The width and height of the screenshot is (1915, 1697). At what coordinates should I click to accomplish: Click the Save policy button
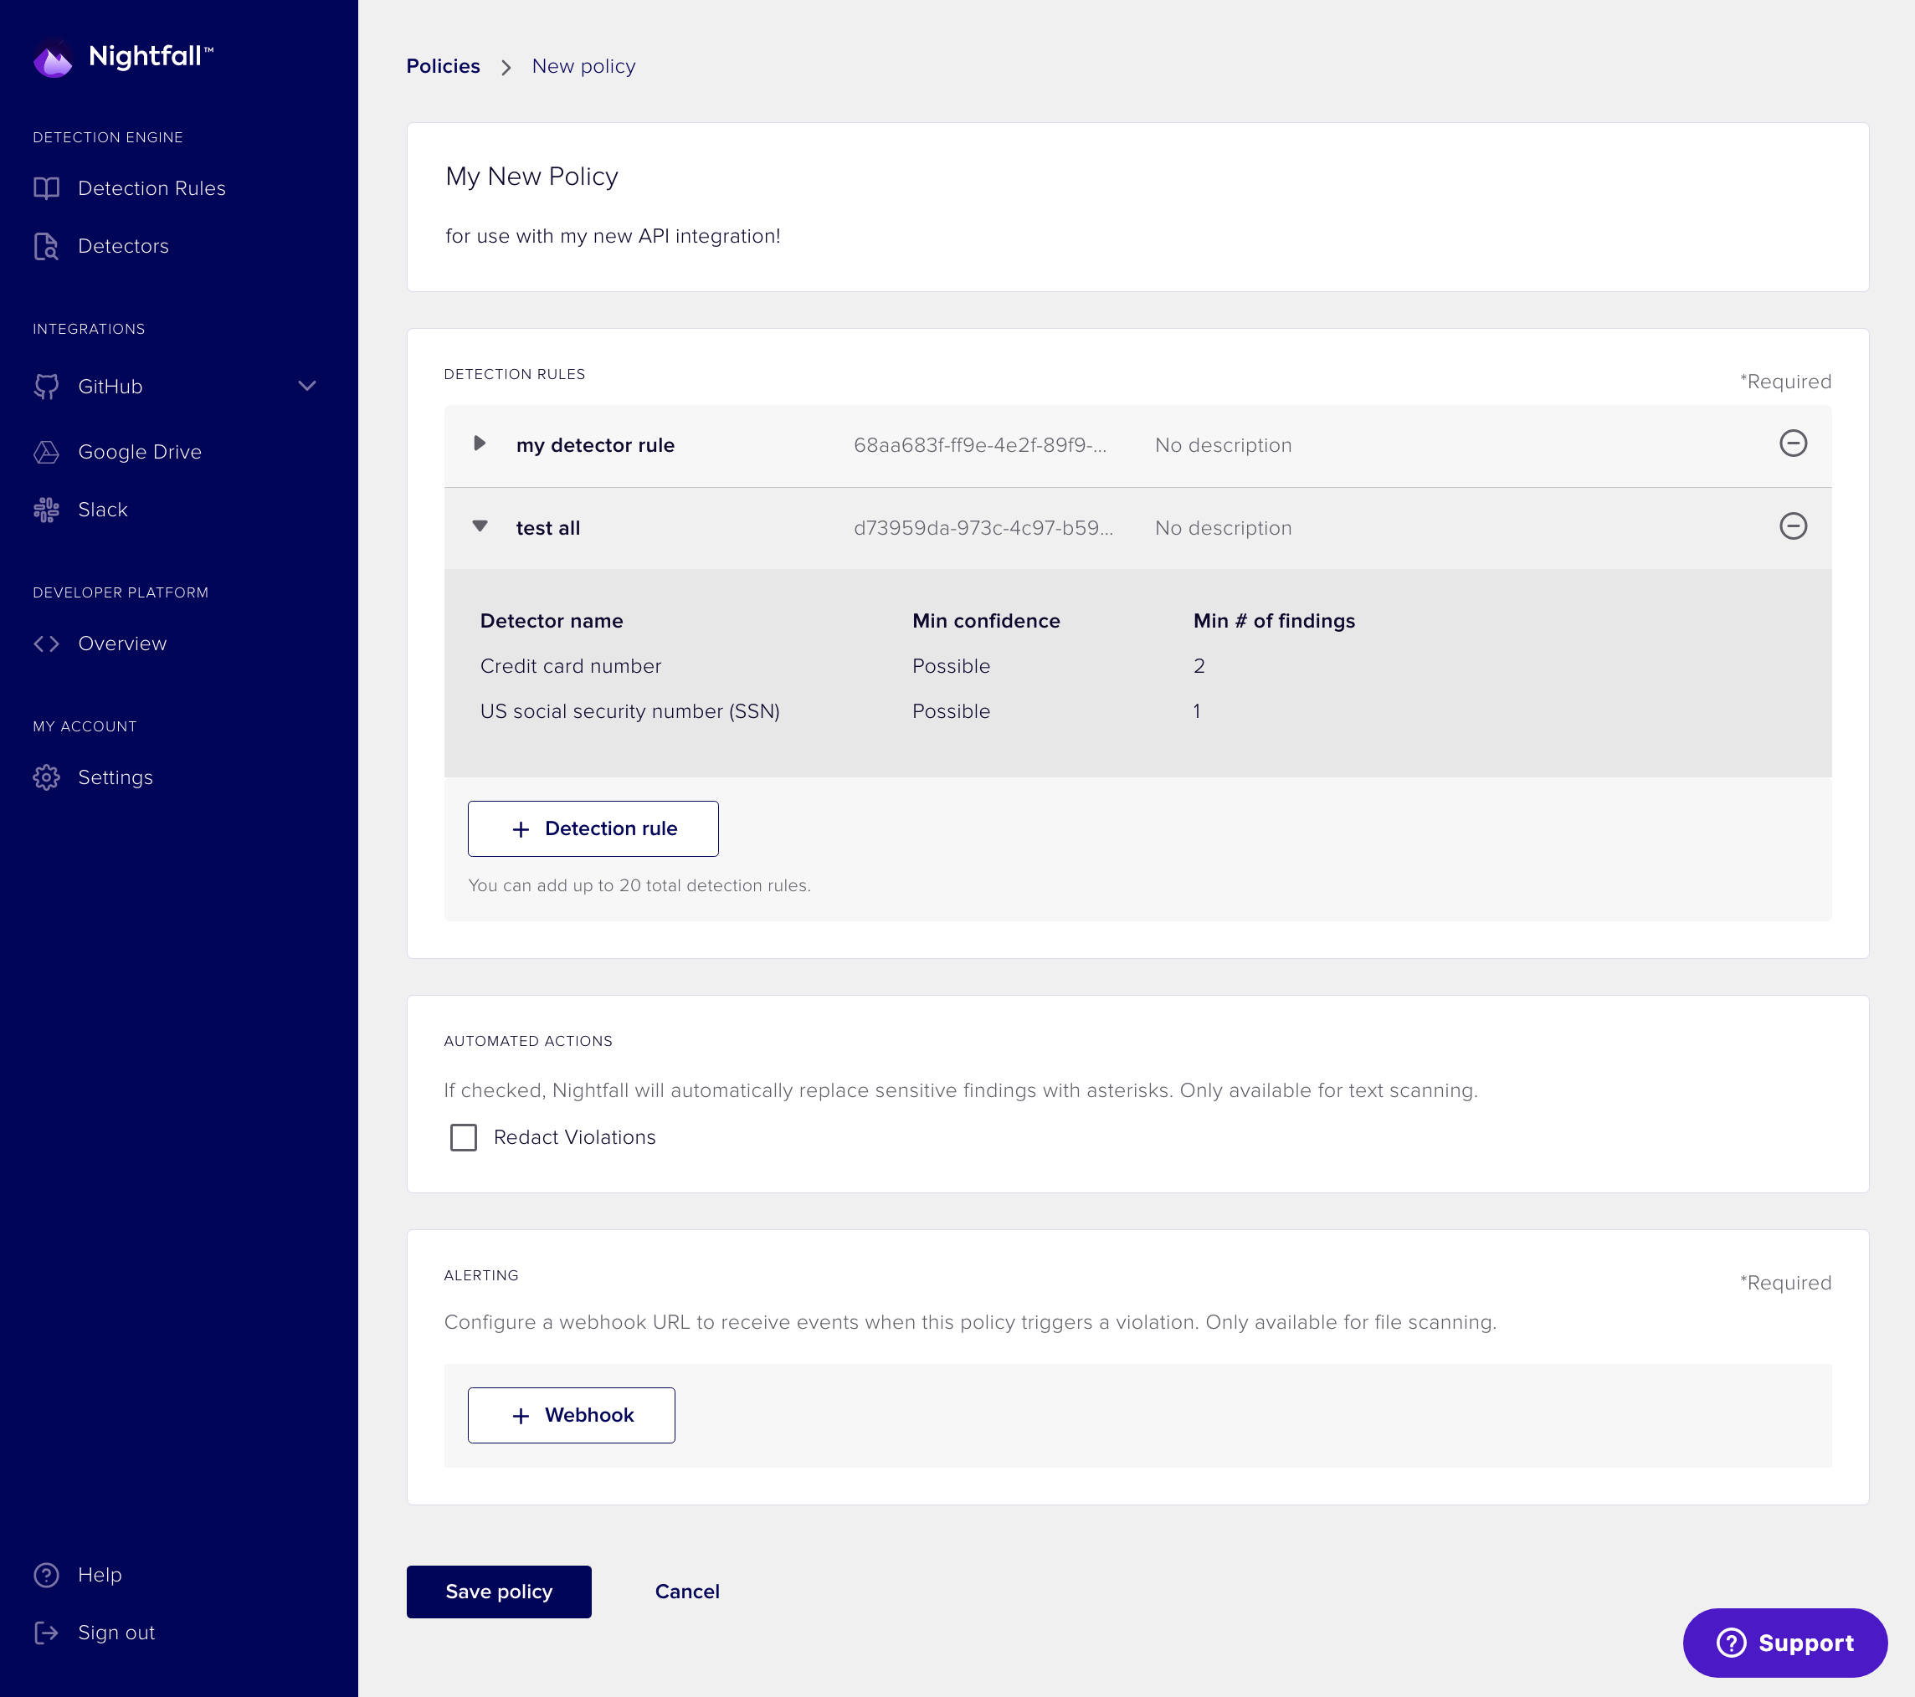tap(499, 1592)
